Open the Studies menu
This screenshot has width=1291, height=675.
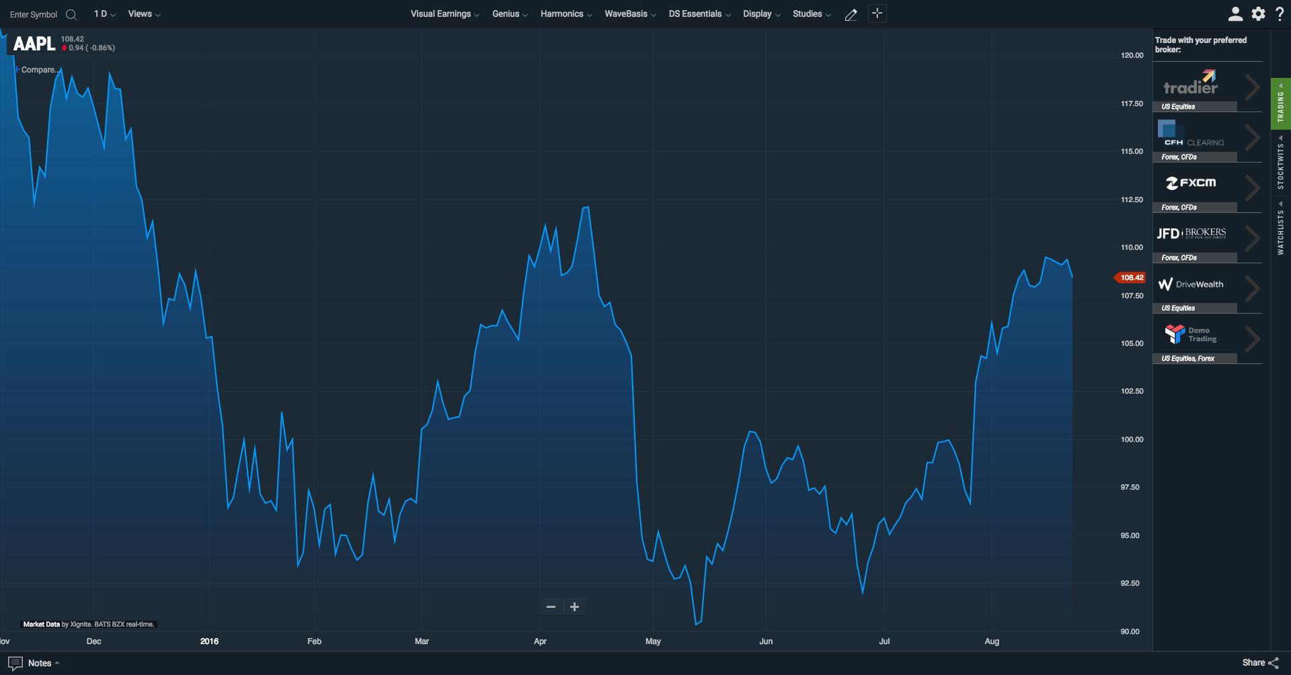pyautogui.click(x=812, y=13)
